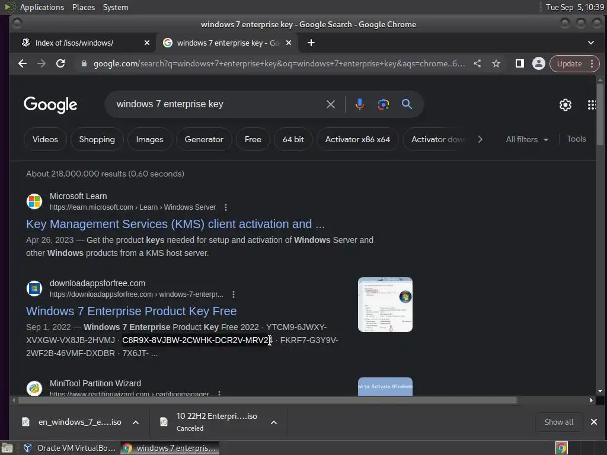Viewport: 607px width, 455px height.
Task: Open Google quick settings gear
Action: click(x=565, y=104)
